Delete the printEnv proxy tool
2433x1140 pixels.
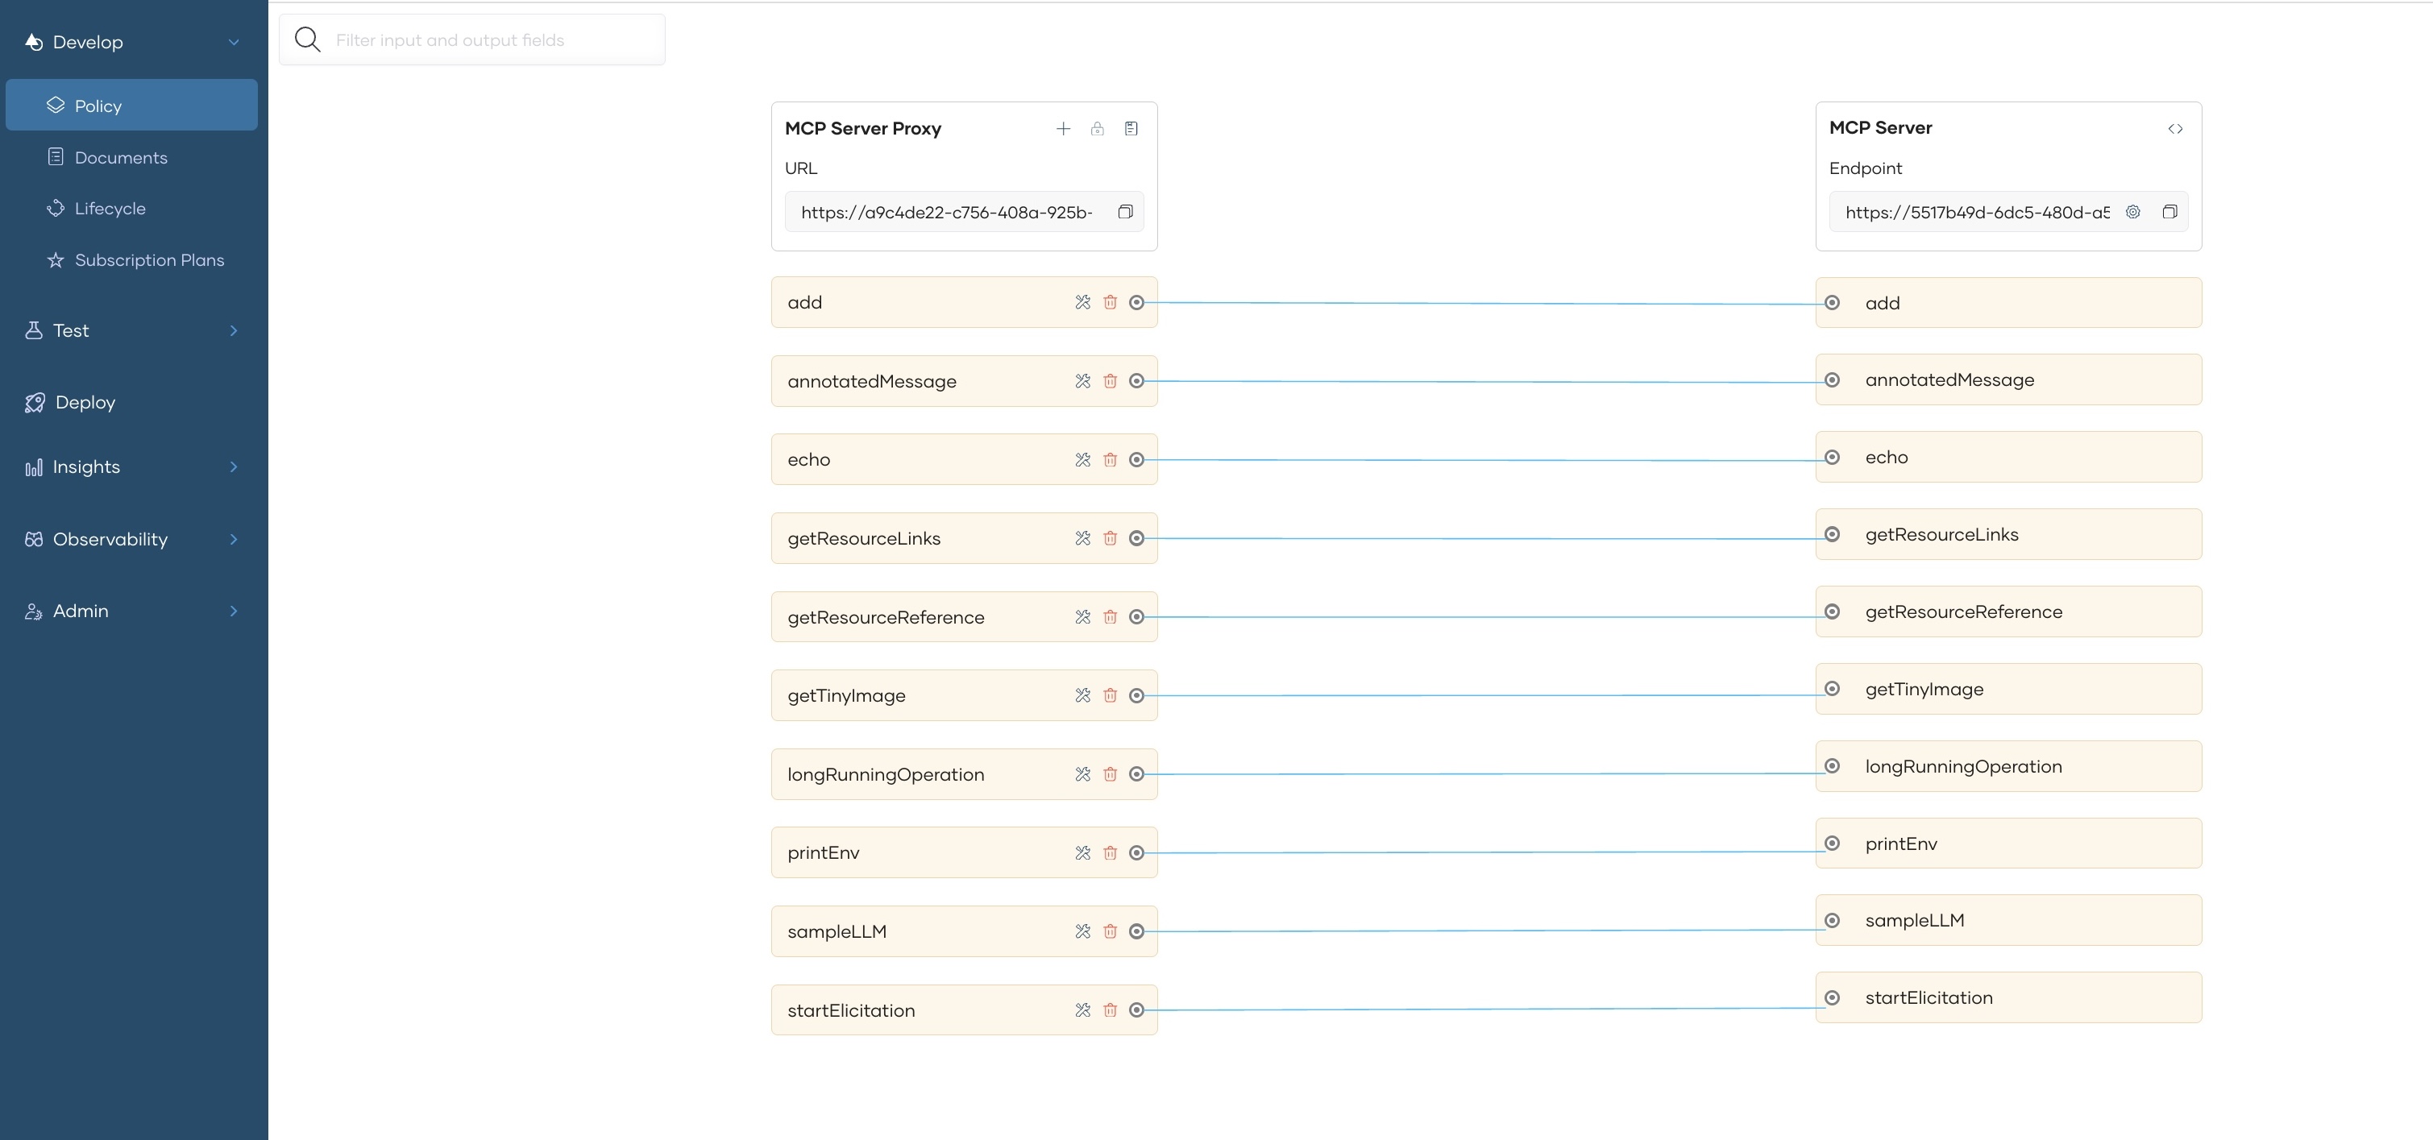(x=1110, y=853)
